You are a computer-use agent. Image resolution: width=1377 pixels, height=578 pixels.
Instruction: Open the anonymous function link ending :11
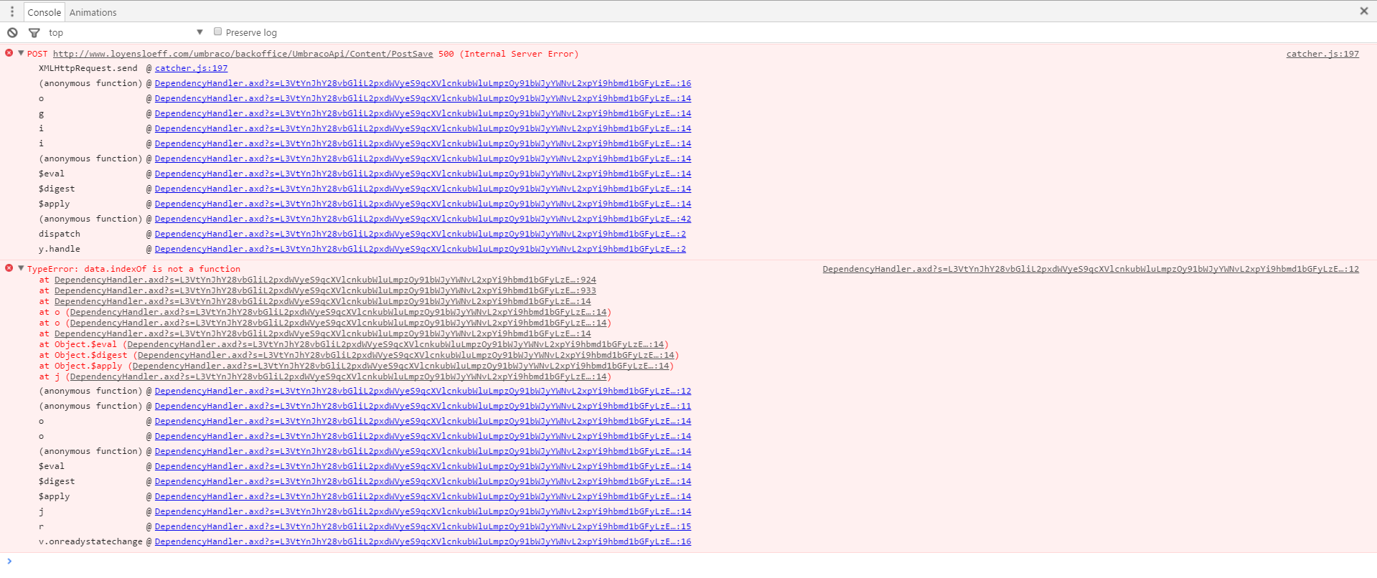coord(423,406)
